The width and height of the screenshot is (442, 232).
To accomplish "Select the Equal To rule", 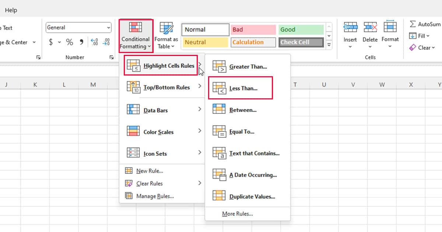I will point(248,131).
